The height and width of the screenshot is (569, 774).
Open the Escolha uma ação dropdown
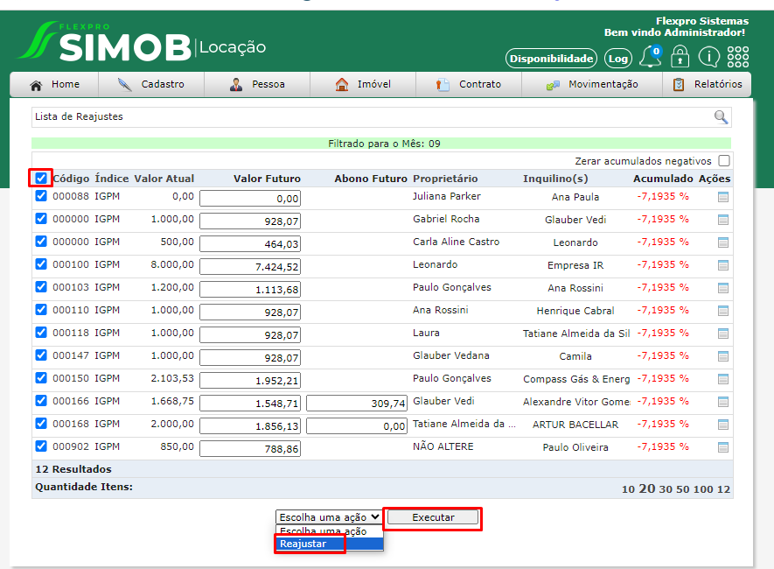[x=329, y=517]
